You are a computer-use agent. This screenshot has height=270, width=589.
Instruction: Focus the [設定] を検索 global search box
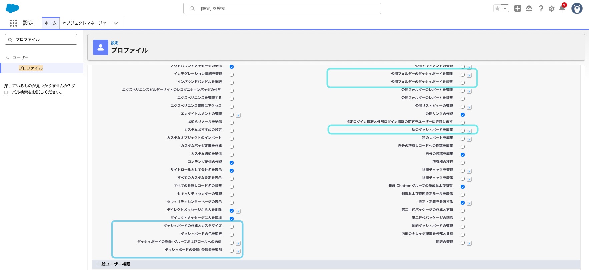pyautogui.click(x=282, y=8)
